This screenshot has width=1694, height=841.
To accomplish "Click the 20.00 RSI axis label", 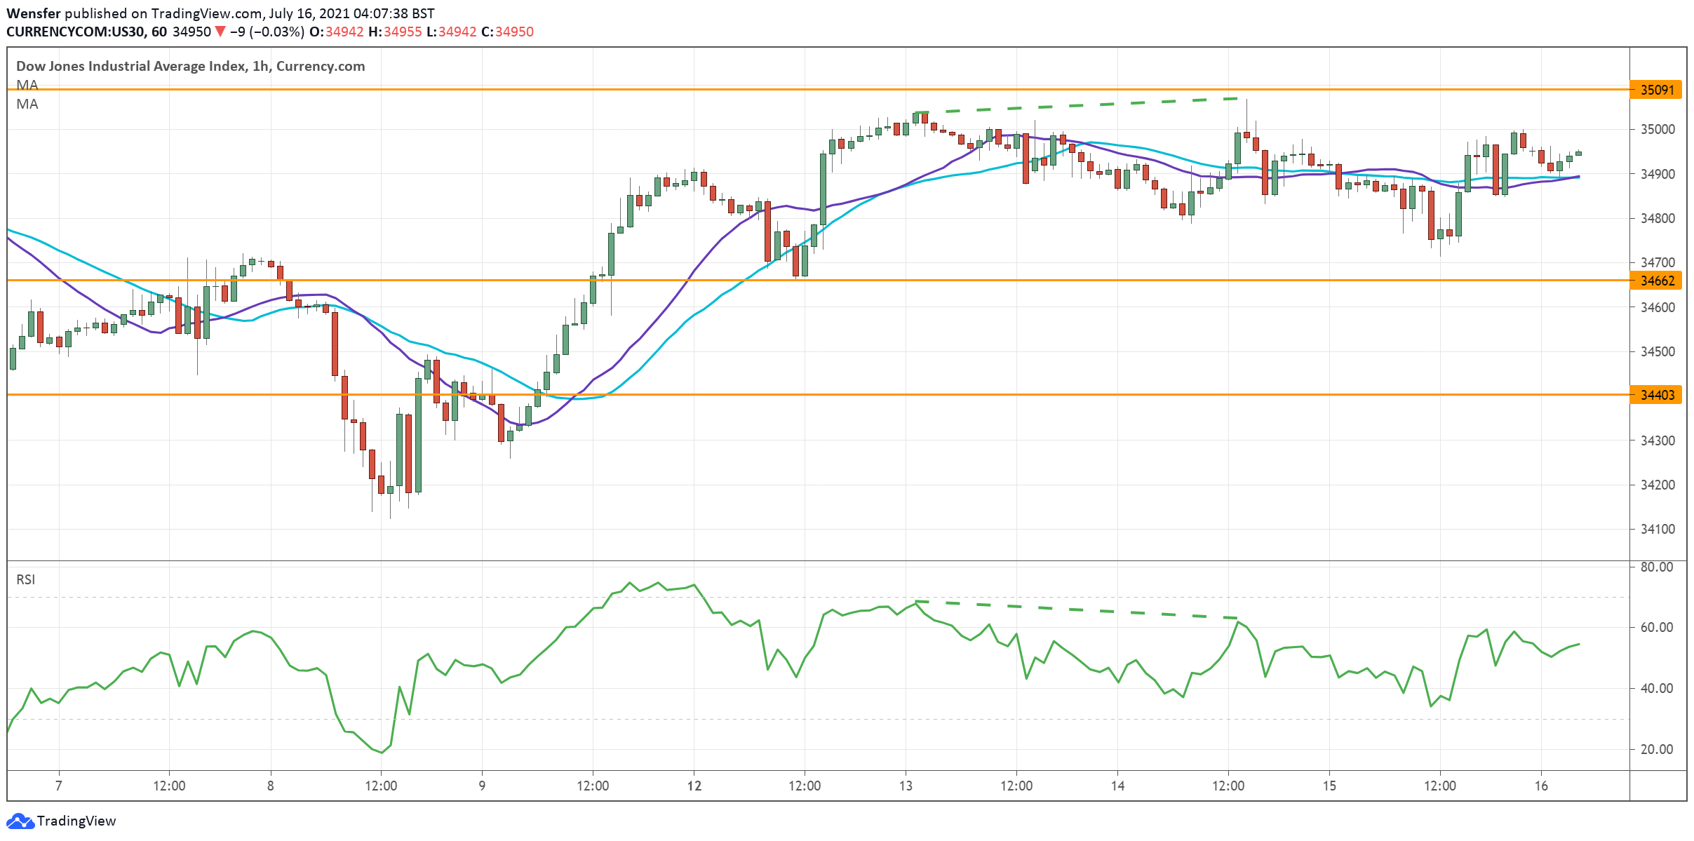I will click(x=1656, y=749).
